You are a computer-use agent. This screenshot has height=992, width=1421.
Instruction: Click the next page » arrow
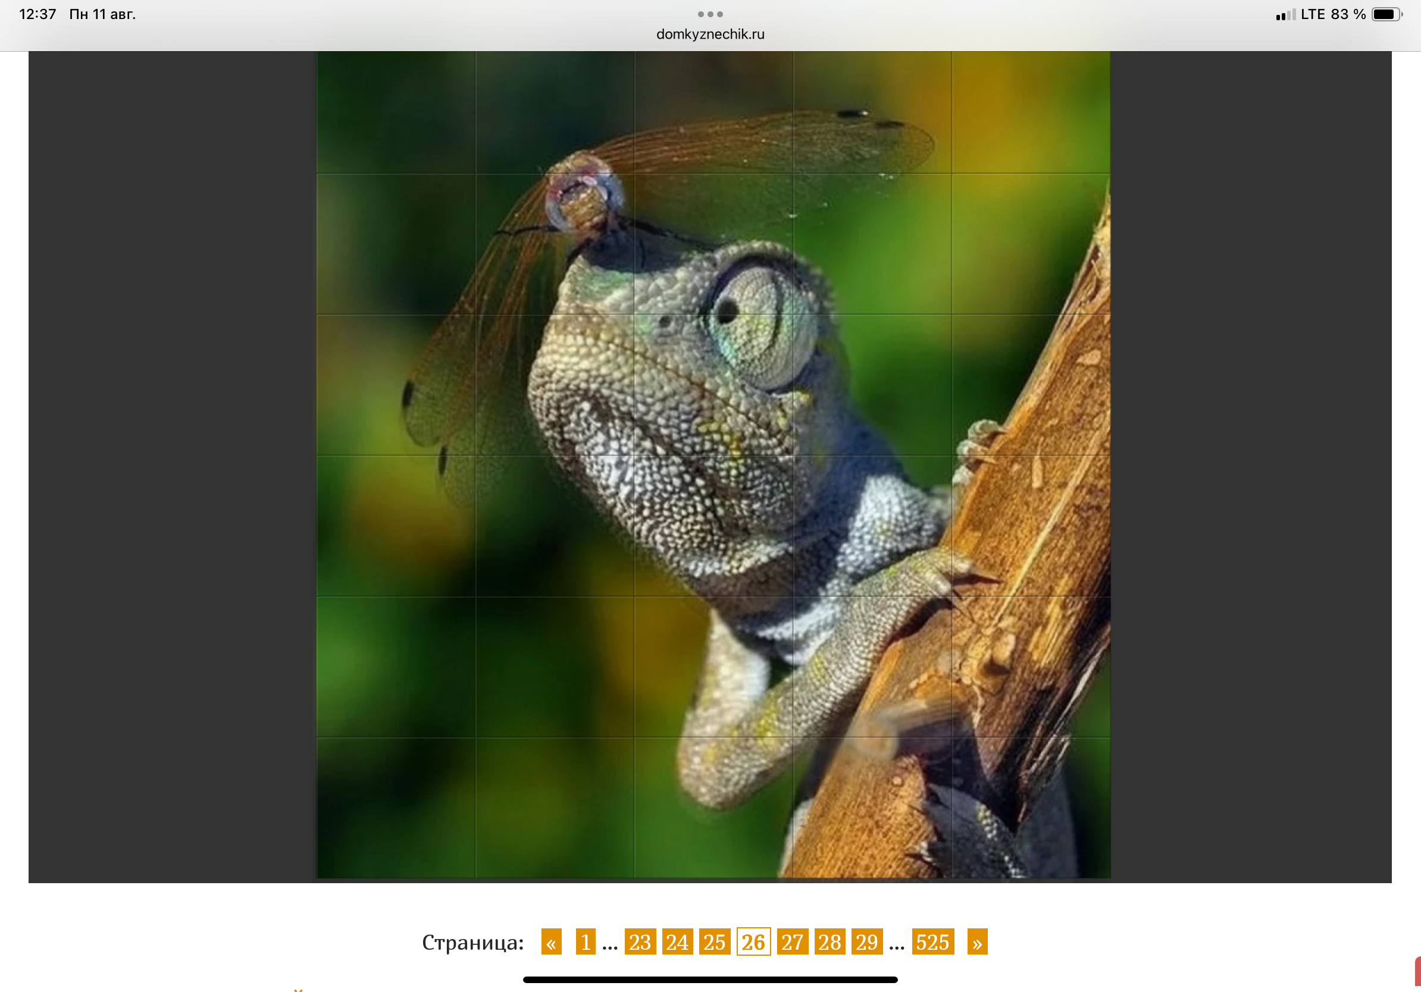point(977,942)
